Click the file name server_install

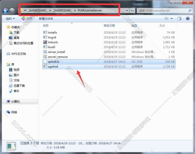(56, 52)
